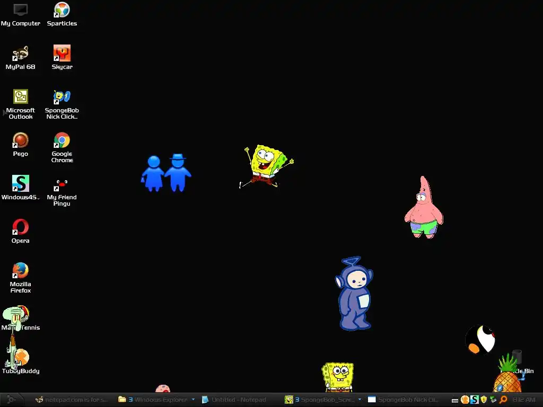
Task: Click the orange magnifier tray icon
Action: click(x=503, y=400)
